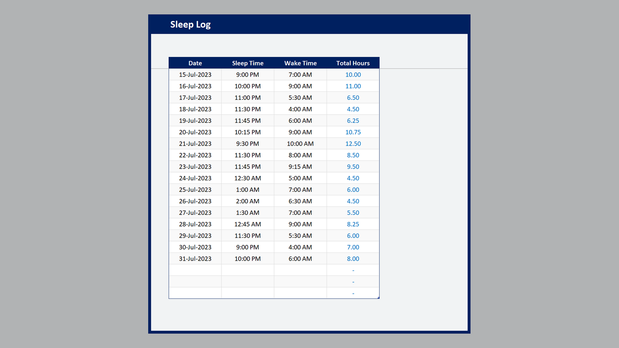Select total hours value 10.75

(353, 132)
